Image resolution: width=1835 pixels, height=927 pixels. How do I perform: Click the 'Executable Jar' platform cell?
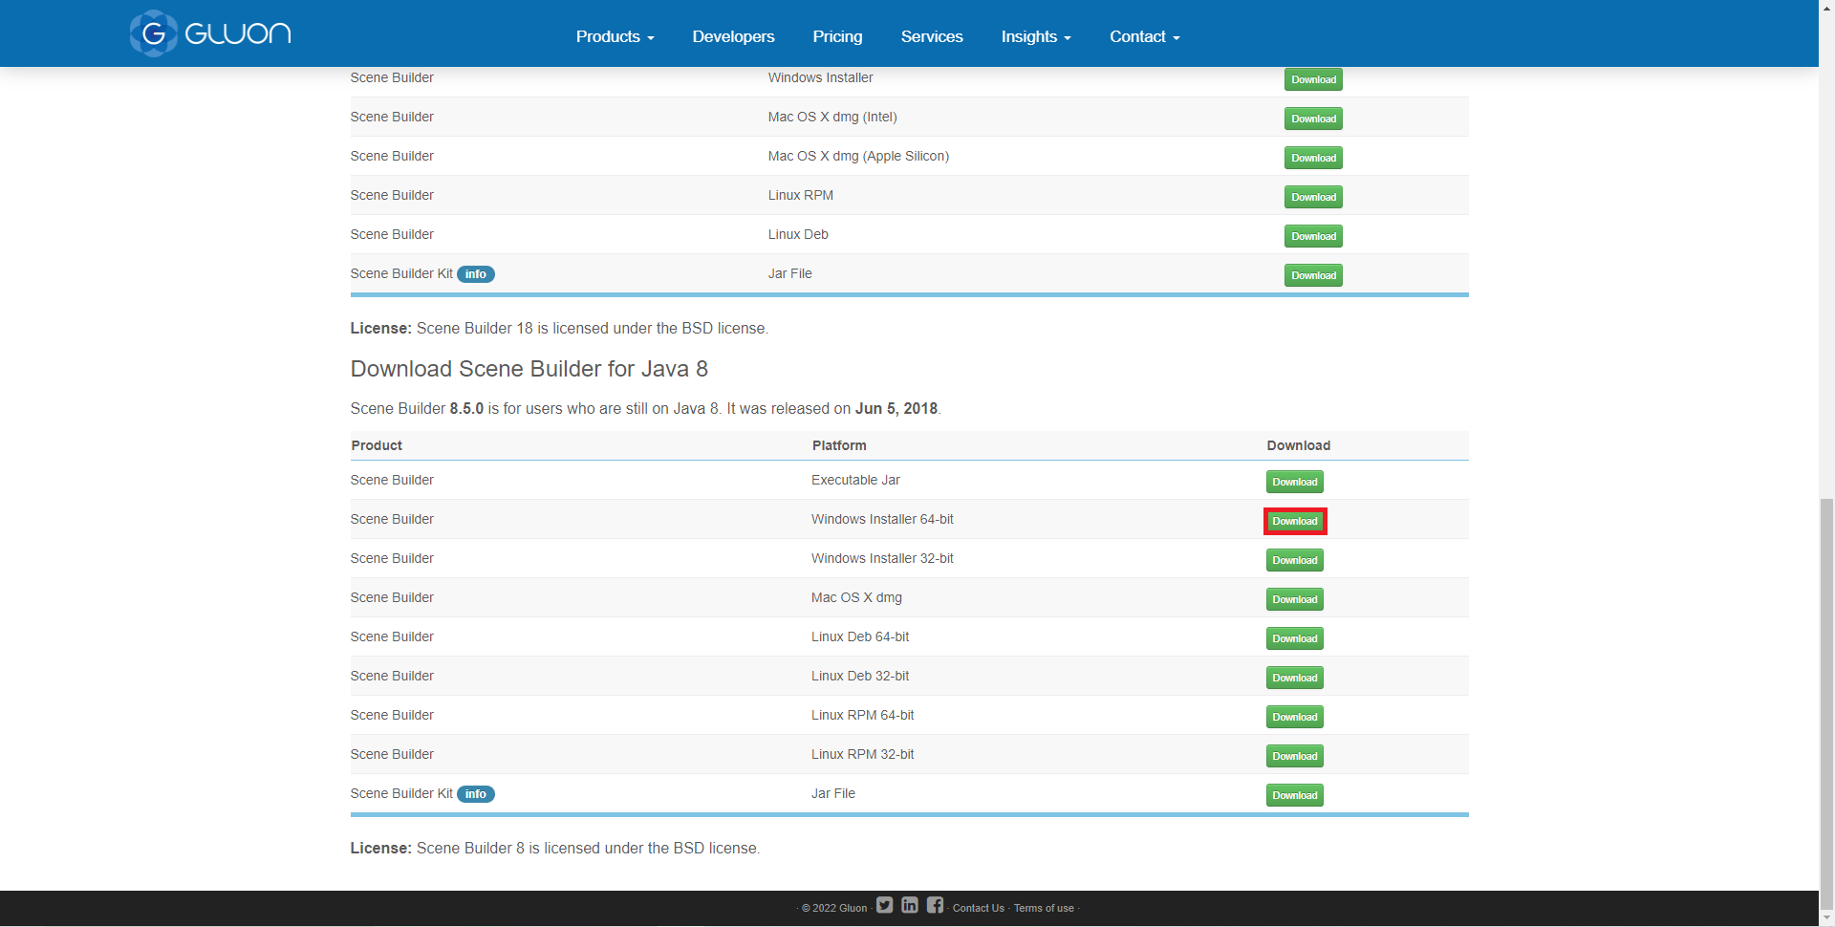(x=855, y=480)
